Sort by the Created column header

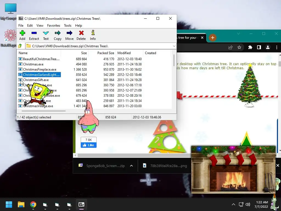tap(157, 53)
